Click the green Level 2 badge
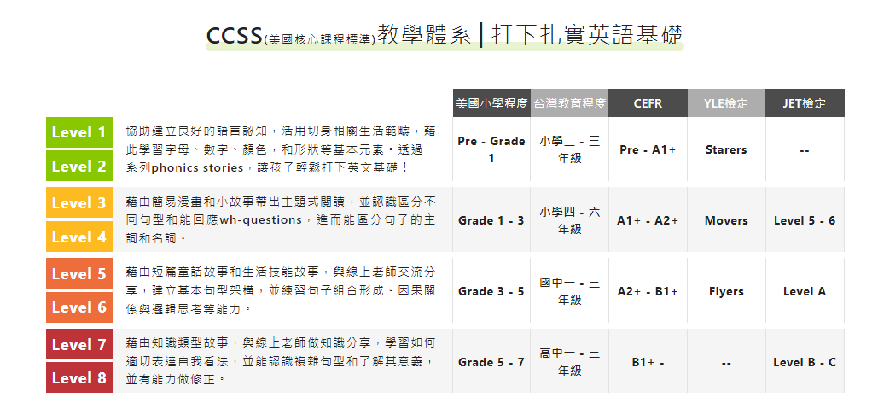This screenshot has height=409, width=878. coord(79,166)
